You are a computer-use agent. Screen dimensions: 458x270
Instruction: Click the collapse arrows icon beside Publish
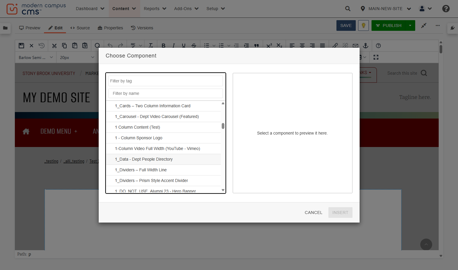[424, 25]
